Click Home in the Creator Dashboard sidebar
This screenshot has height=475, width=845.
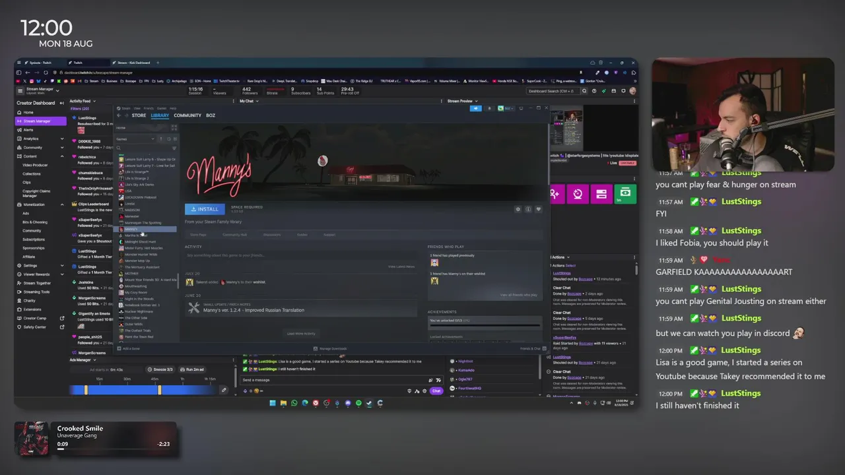click(41, 112)
